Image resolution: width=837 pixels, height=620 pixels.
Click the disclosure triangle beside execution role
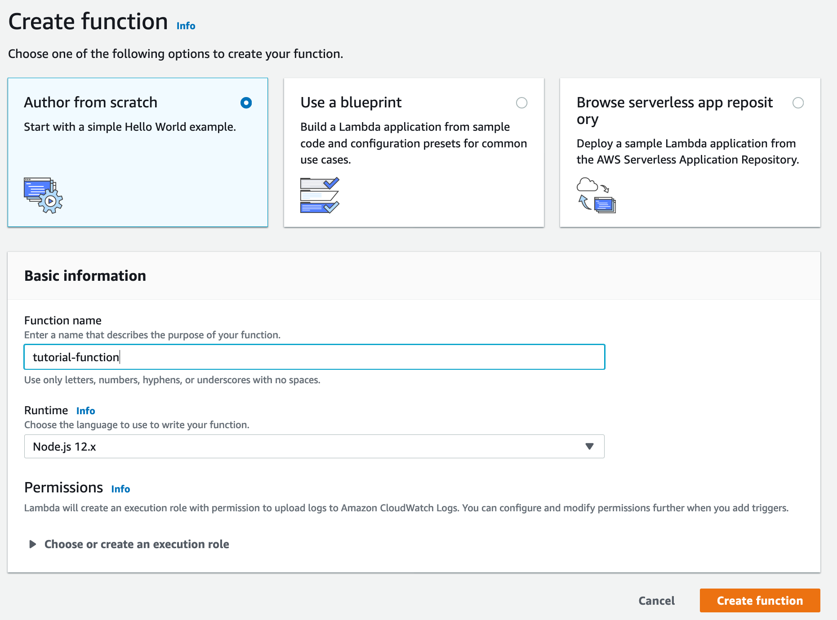point(32,544)
